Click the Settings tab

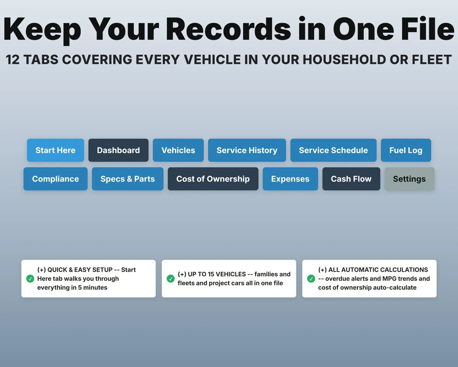click(x=409, y=179)
